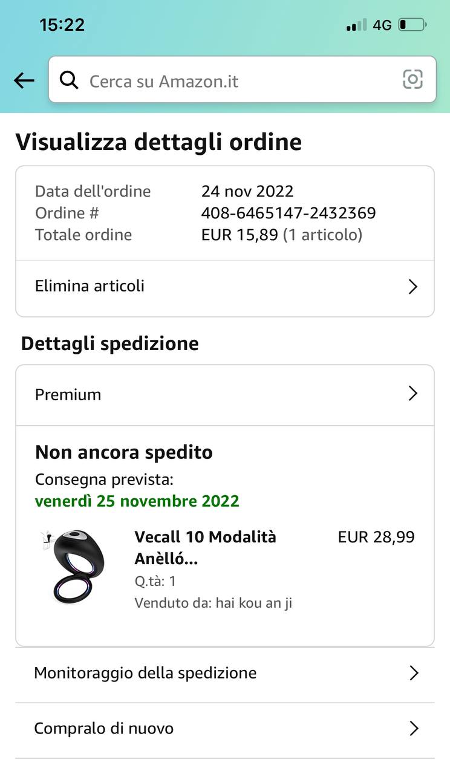Tap the seller name hai kou an ji
The image size is (450, 774).
tap(253, 603)
